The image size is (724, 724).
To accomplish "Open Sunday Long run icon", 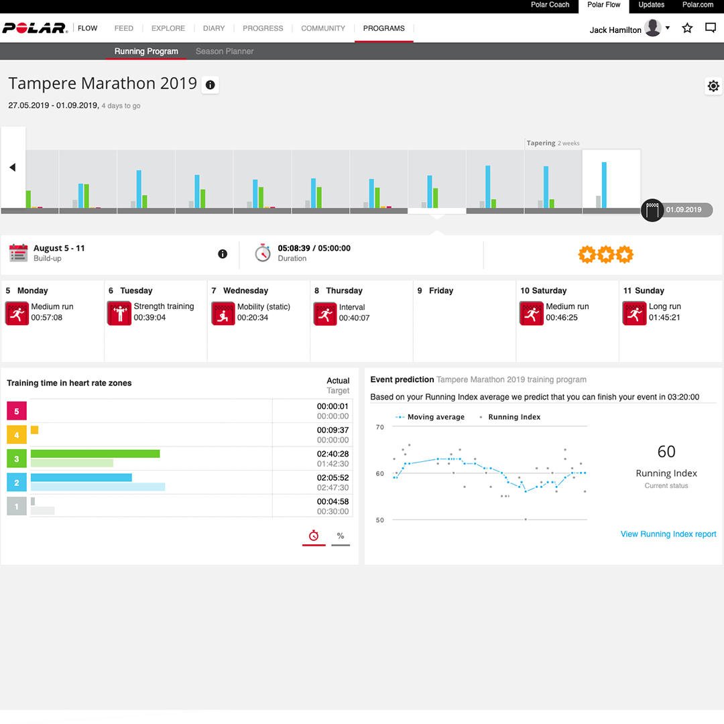I will pos(634,313).
